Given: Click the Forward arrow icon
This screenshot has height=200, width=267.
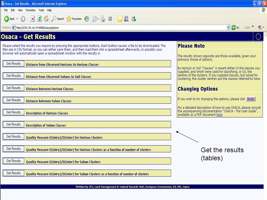Looking at the screenshot, I should pyautogui.click(x=23, y=19).
